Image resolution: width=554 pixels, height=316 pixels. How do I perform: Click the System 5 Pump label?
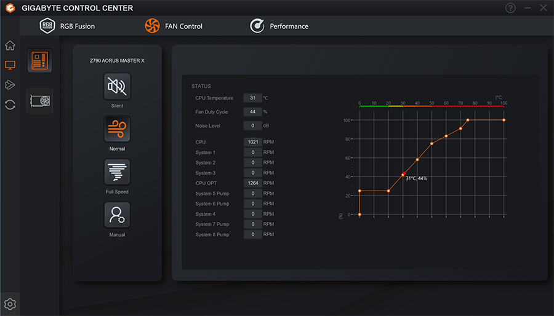click(x=212, y=194)
